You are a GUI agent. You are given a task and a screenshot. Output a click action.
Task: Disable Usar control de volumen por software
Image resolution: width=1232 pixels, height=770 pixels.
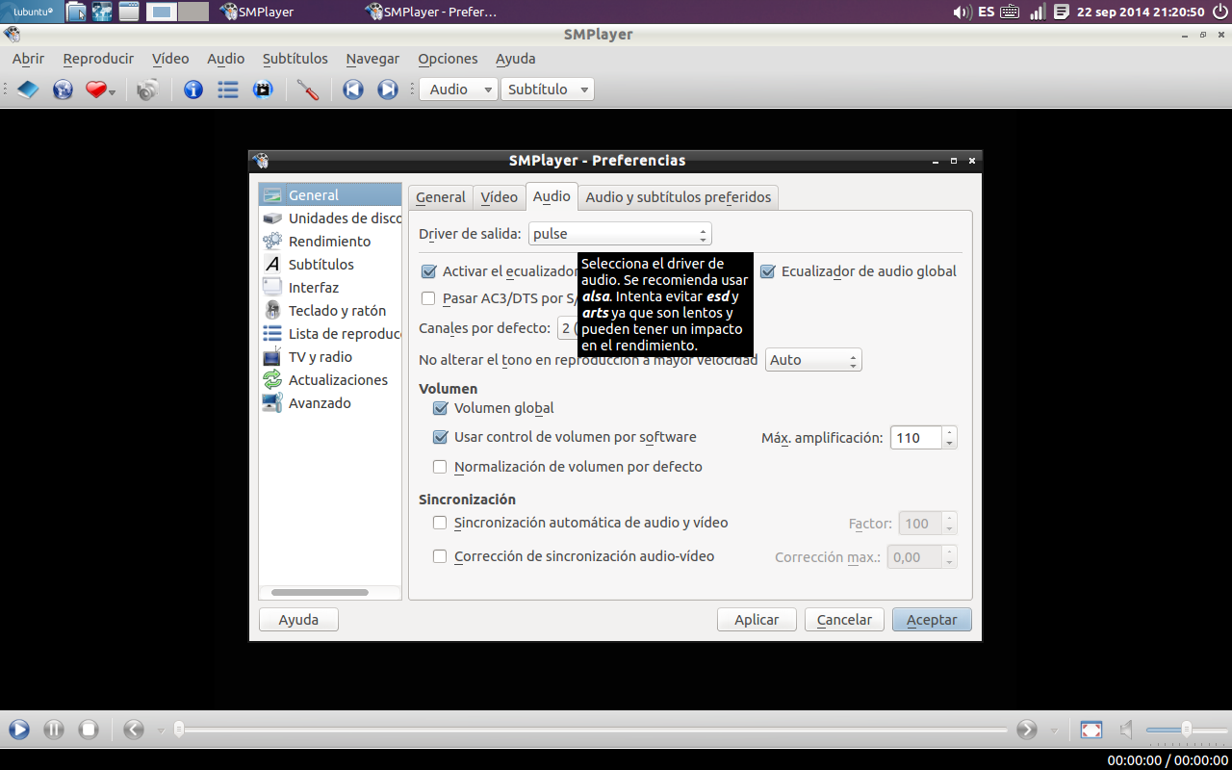pos(440,437)
